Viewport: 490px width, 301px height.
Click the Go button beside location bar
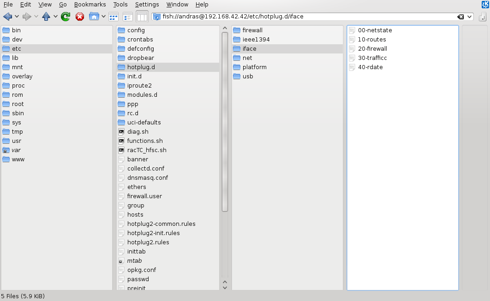click(483, 17)
